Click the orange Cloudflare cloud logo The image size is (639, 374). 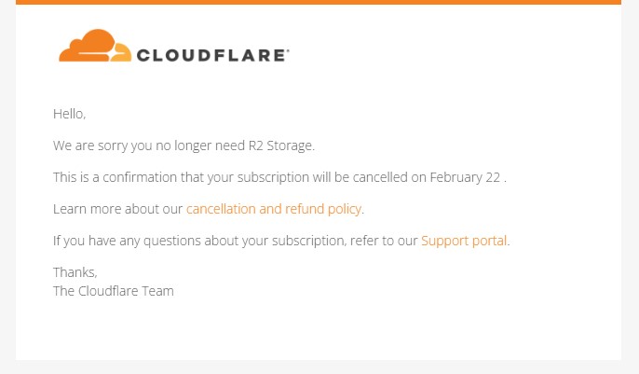(94, 46)
